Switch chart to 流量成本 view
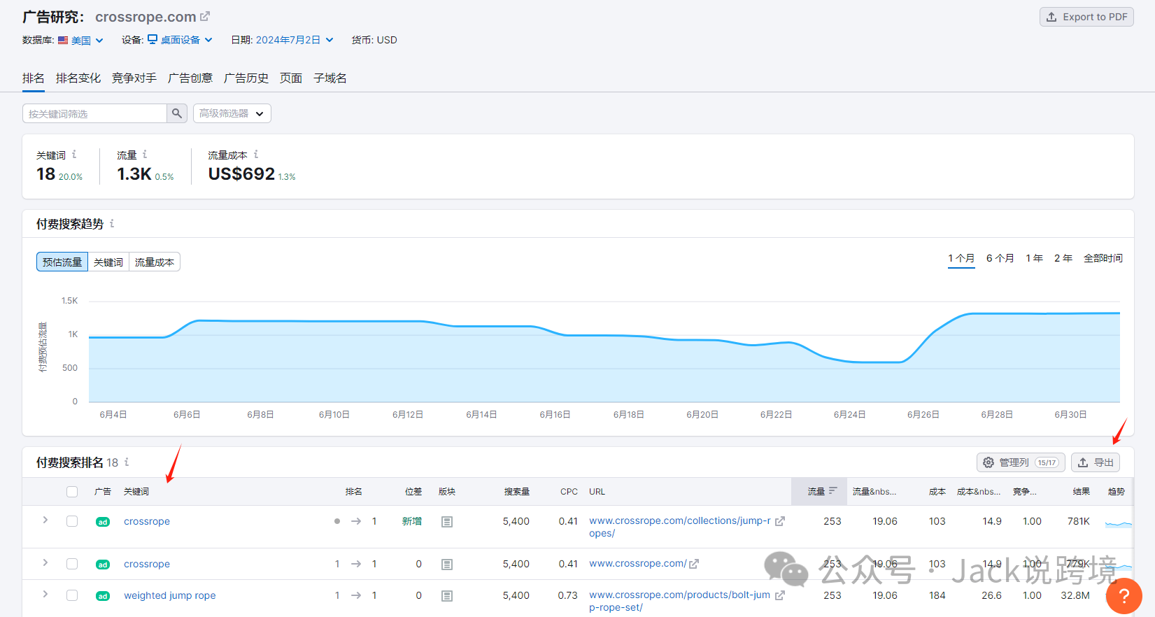The width and height of the screenshot is (1155, 617). click(155, 262)
